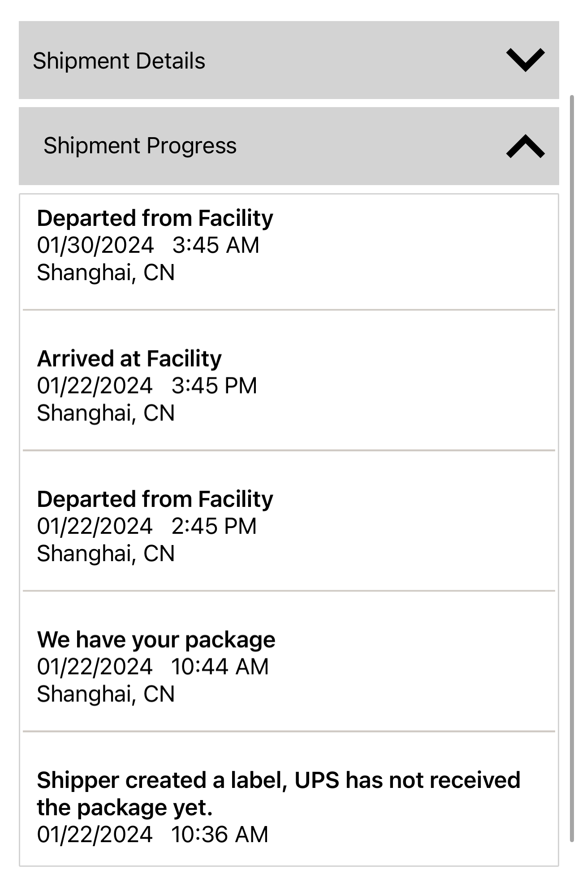
Task: Click the 01/22/2024 10:44 AM timestamp
Action: click(x=152, y=666)
